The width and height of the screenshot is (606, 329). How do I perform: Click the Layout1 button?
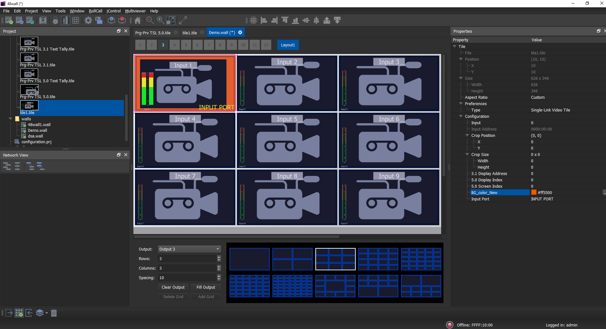point(288,45)
